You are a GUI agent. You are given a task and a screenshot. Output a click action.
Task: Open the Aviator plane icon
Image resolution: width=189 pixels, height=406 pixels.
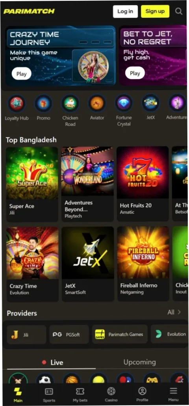pyautogui.click(x=97, y=103)
